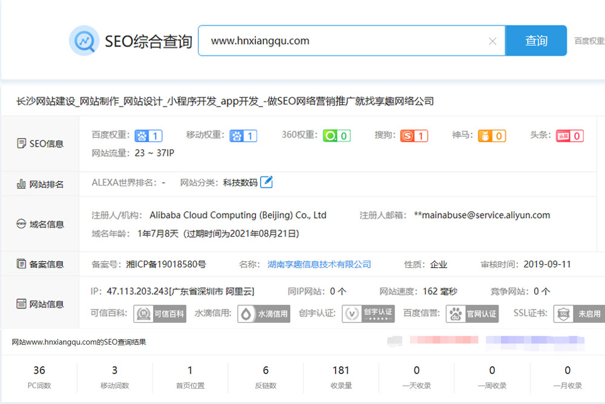Click the 科技数码 category text
This screenshot has height=404, width=605.
coord(240,183)
